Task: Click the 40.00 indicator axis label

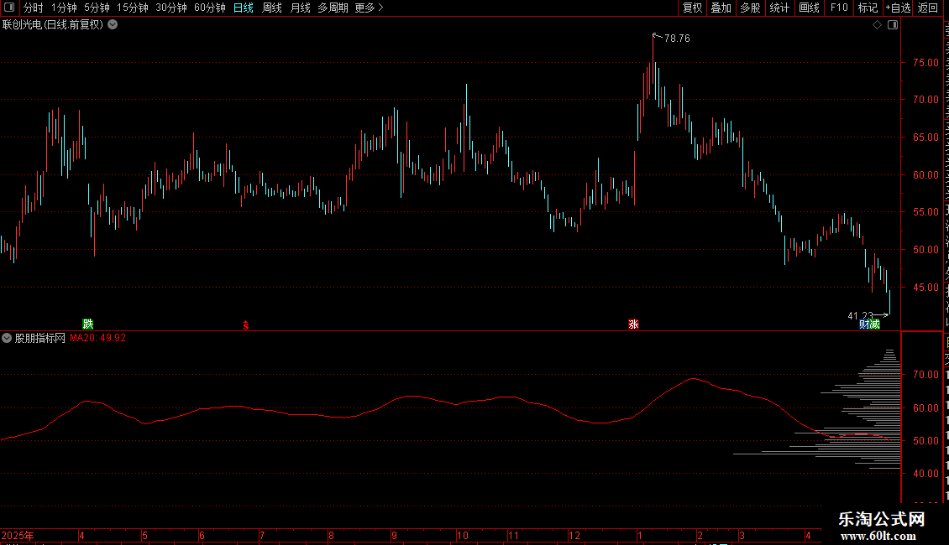Action: pyautogui.click(x=926, y=474)
